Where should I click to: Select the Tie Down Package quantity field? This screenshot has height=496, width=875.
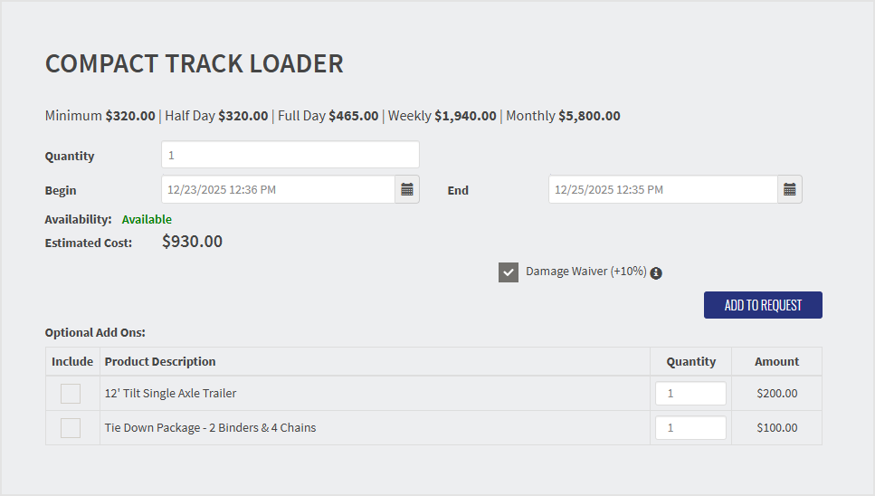click(x=690, y=428)
